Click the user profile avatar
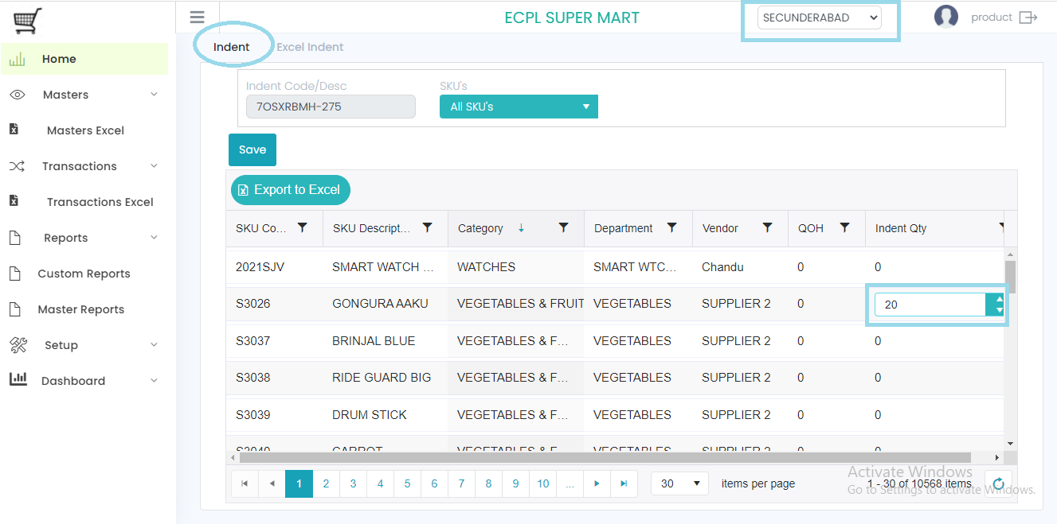1057x524 pixels. [x=945, y=17]
